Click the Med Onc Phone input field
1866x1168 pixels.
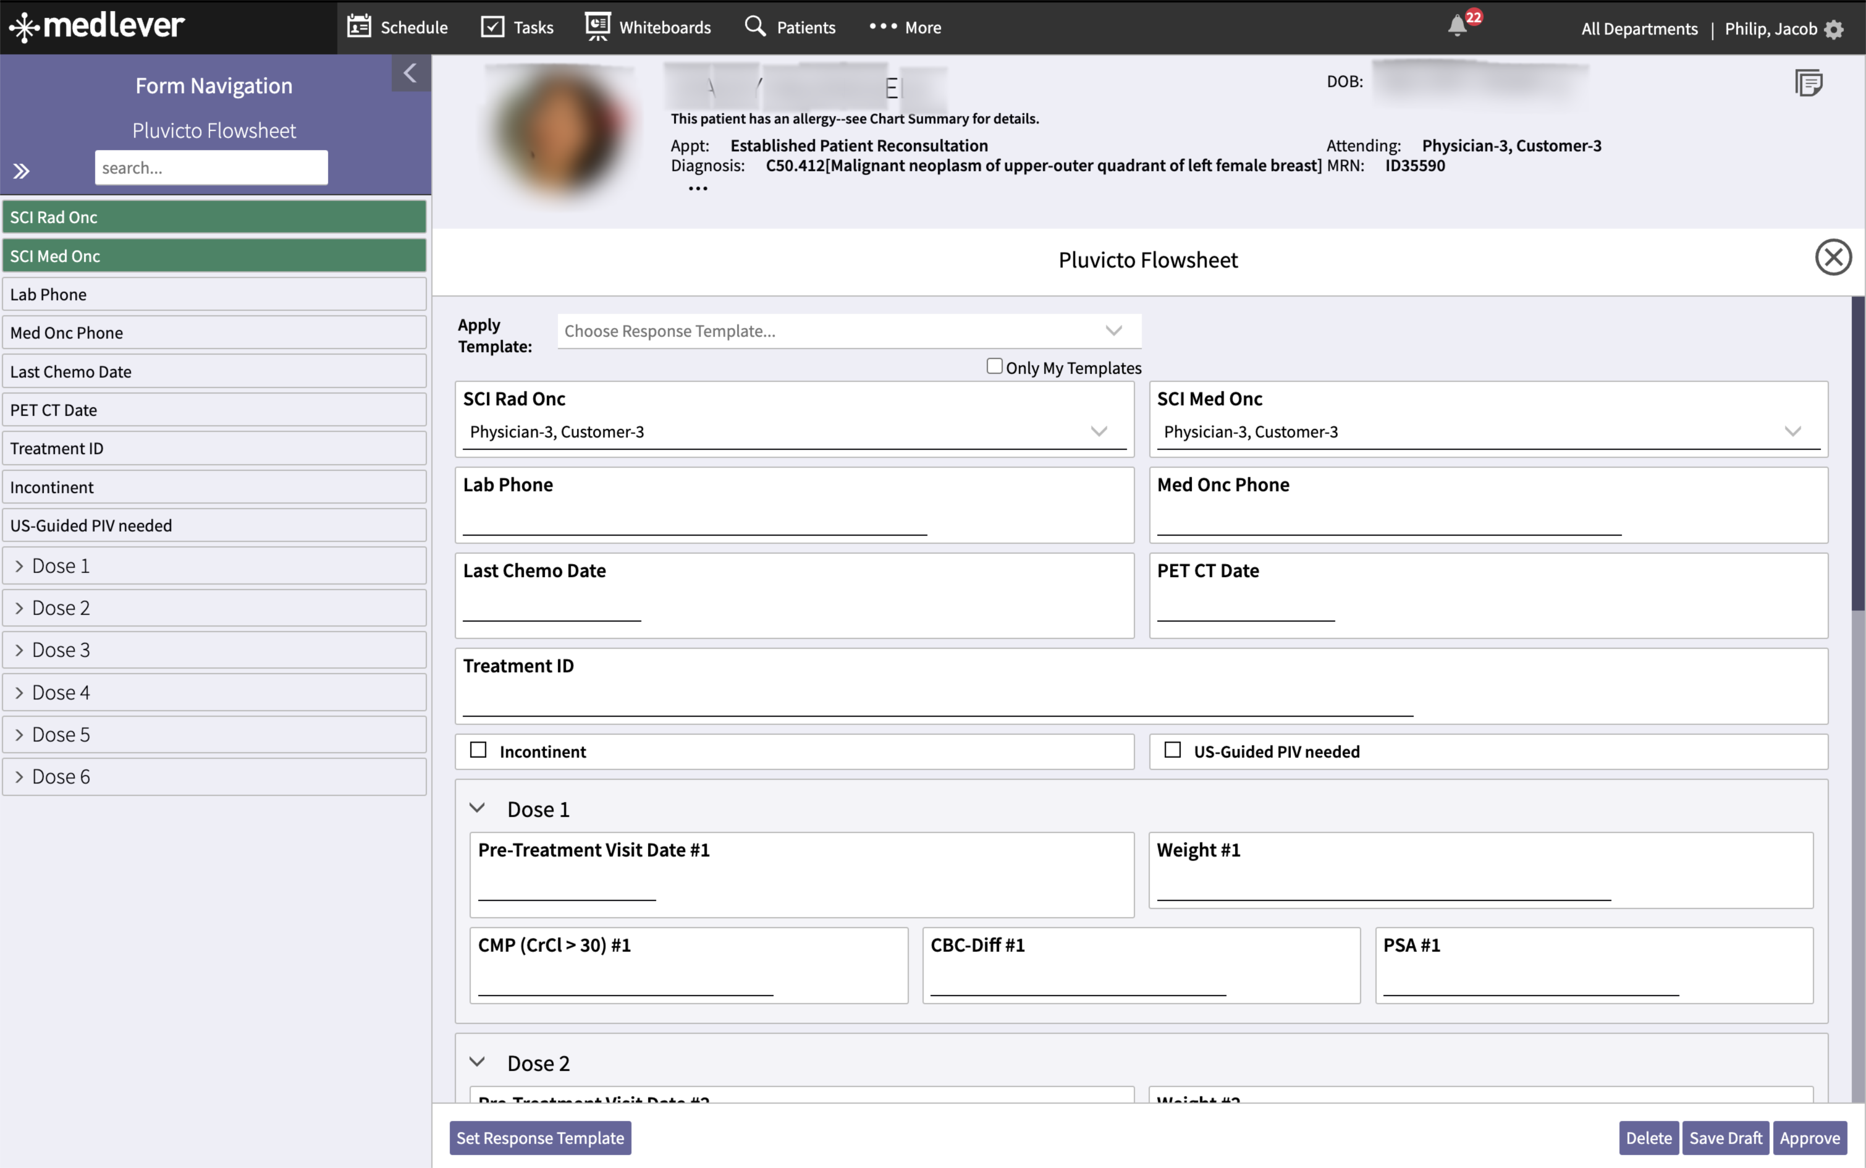click(x=1389, y=519)
